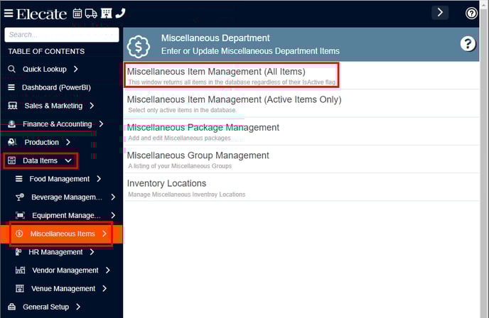489x318 pixels.
Task: Click the calendar icon in top bar
Action: [77, 13]
